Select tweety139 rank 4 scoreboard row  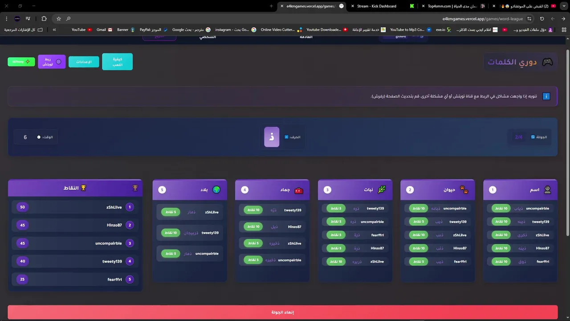click(x=75, y=261)
